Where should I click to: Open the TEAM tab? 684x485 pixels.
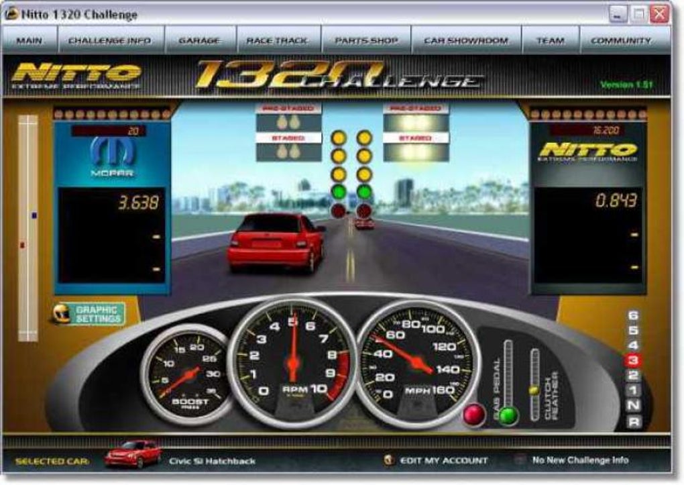(551, 40)
